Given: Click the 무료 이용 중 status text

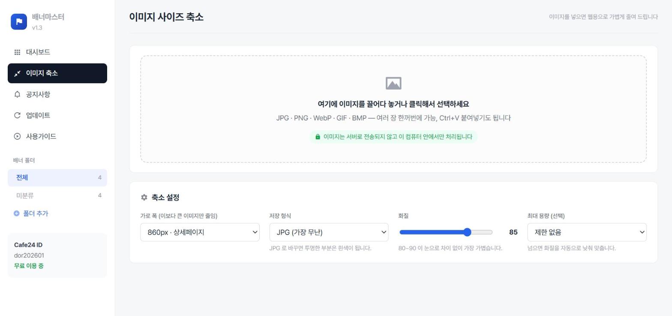Looking at the screenshot, I should point(29,265).
